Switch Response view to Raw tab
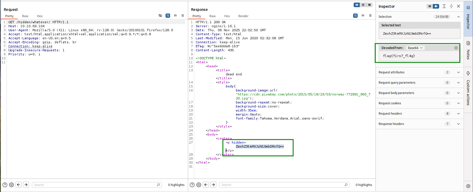Image resolution: width=473 pixels, height=192 pixels. [213, 16]
